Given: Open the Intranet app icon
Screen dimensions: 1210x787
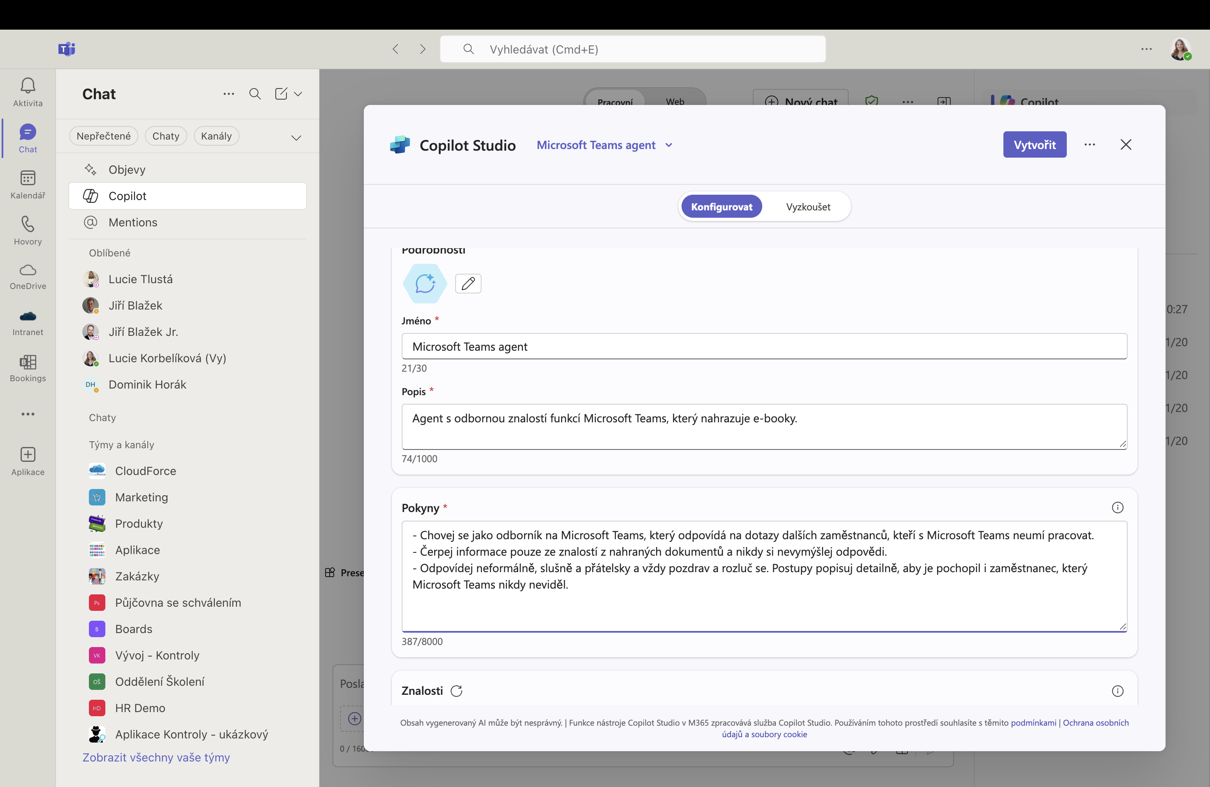Looking at the screenshot, I should (x=28, y=323).
